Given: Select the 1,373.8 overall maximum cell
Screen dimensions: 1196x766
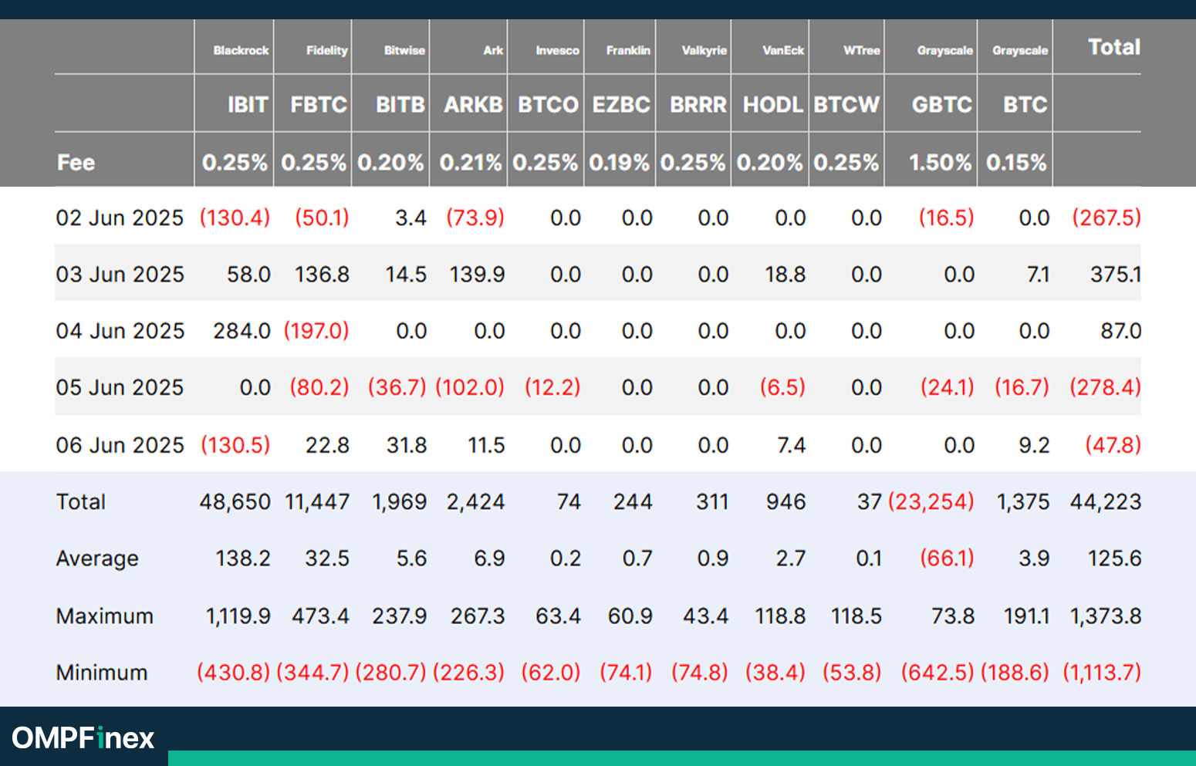Looking at the screenshot, I should click(x=1105, y=616).
